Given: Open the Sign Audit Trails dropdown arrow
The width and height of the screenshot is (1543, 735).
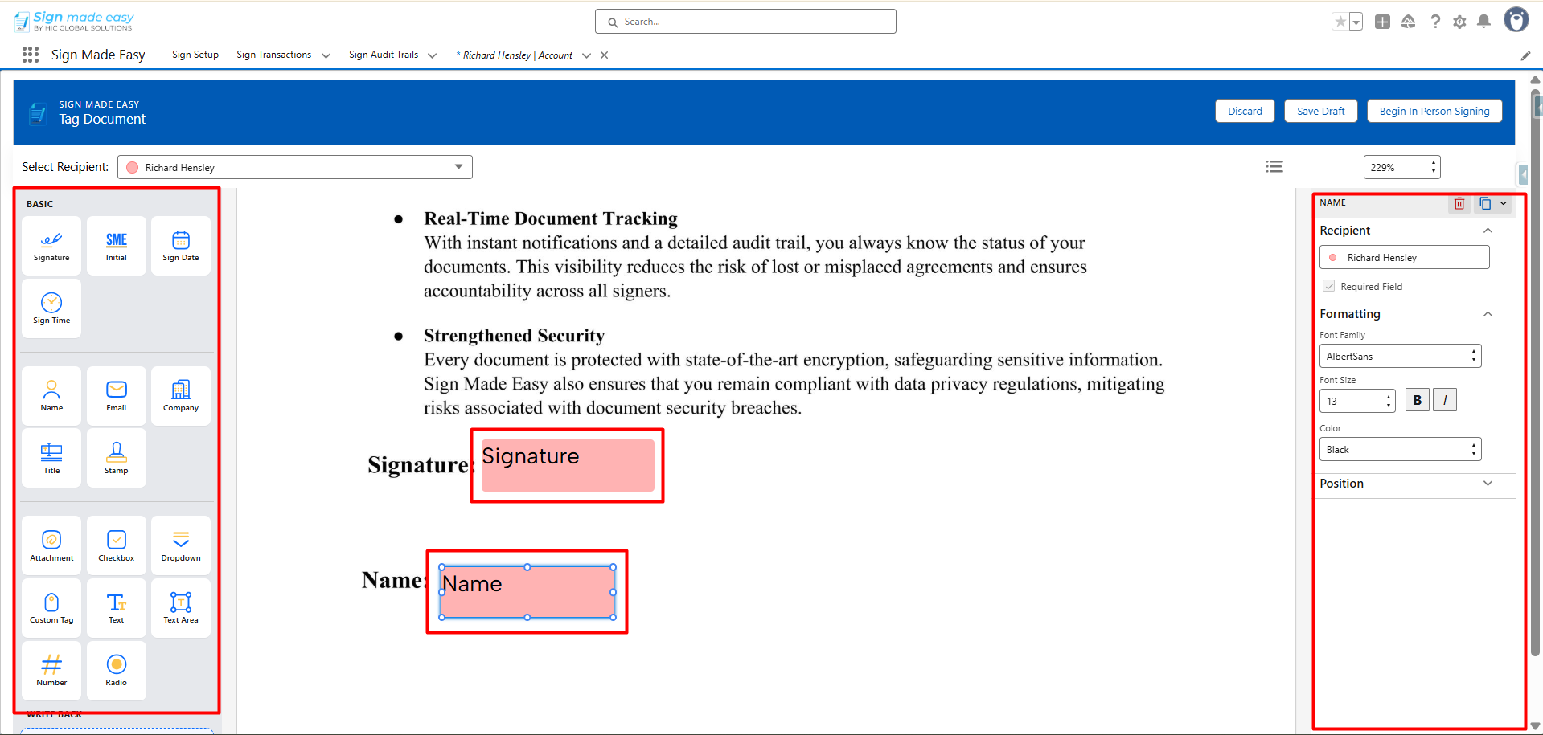Looking at the screenshot, I should [x=432, y=55].
